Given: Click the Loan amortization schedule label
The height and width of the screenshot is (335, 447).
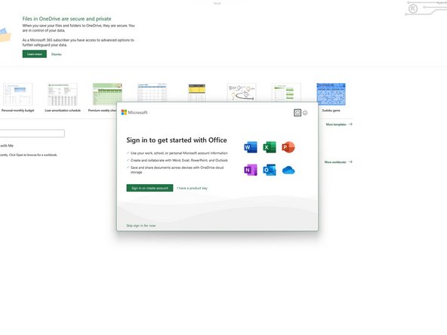Looking at the screenshot, I should tap(63, 110).
